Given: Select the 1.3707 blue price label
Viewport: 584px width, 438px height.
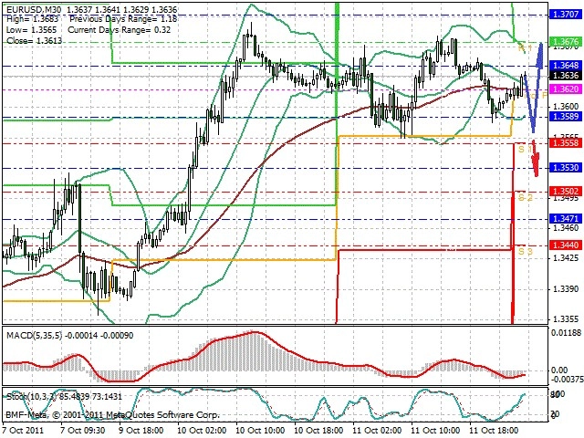Looking at the screenshot, I should tap(566, 15).
